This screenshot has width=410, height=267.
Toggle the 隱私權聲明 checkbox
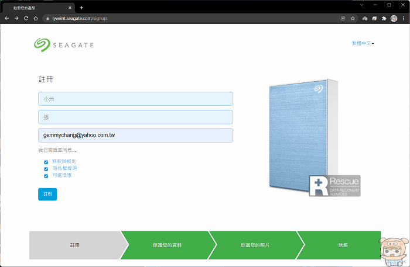[46, 169]
